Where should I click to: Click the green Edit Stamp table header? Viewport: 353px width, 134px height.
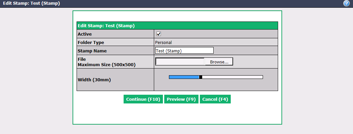177,26
